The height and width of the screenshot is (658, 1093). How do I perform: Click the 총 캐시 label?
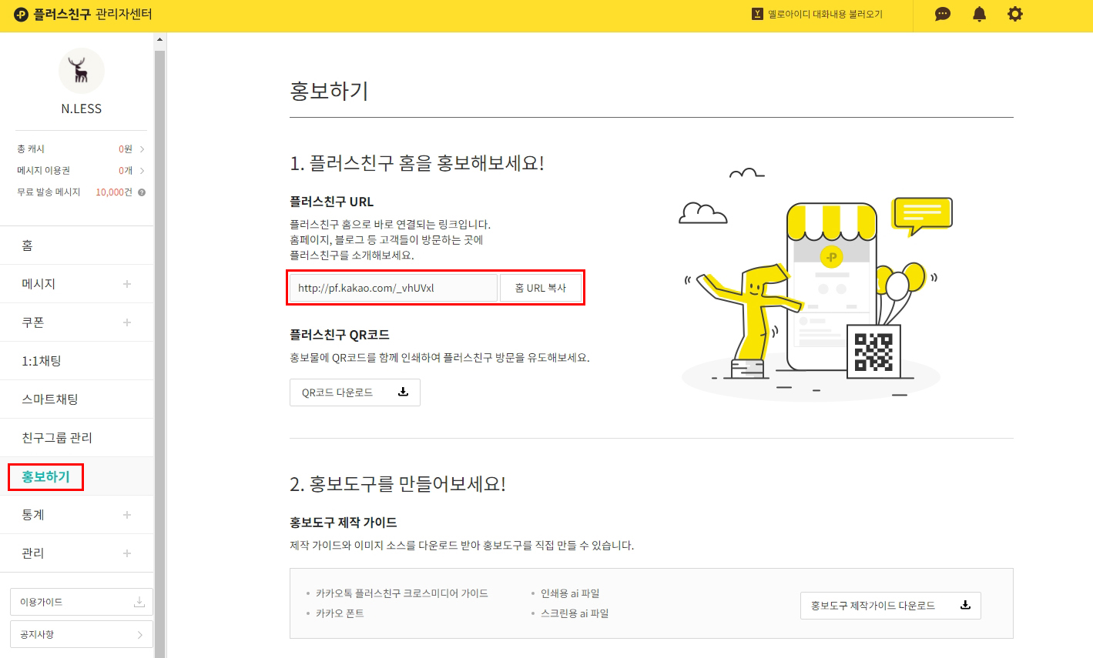tap(31, 149)
